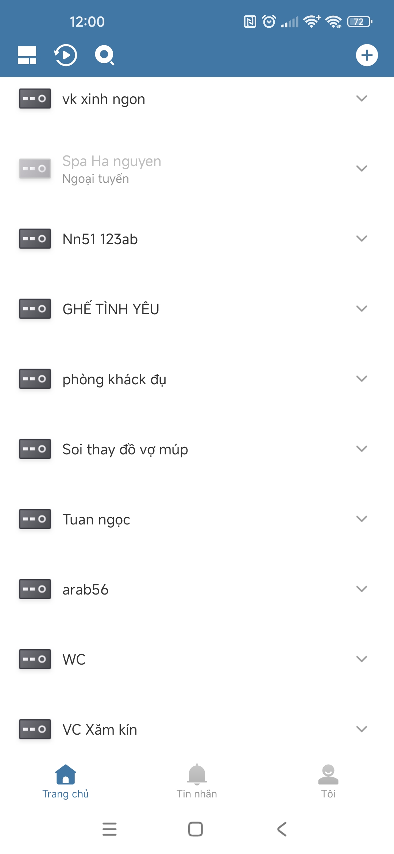Tap the Ngoại tuyến status text
394x854 pixels.
(96, 179)
